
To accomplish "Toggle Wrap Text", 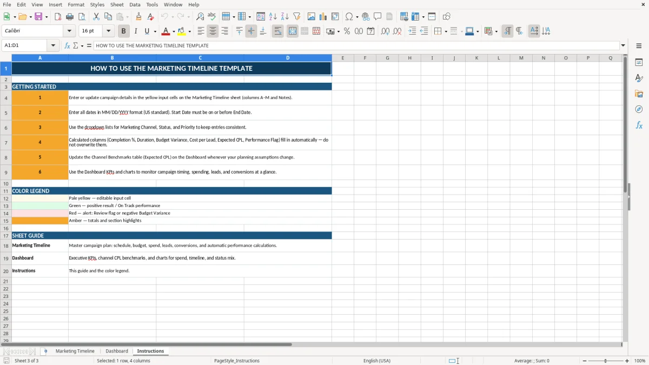I will click(278, 31).
